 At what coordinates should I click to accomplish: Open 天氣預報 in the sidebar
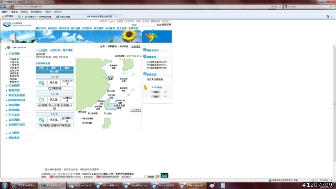coord(14,54)
